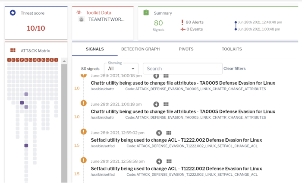Click the ATT&CK Matrix grid icon
Image resolution: width=302 pixels, height=187 pixels.
click(13, 51)
